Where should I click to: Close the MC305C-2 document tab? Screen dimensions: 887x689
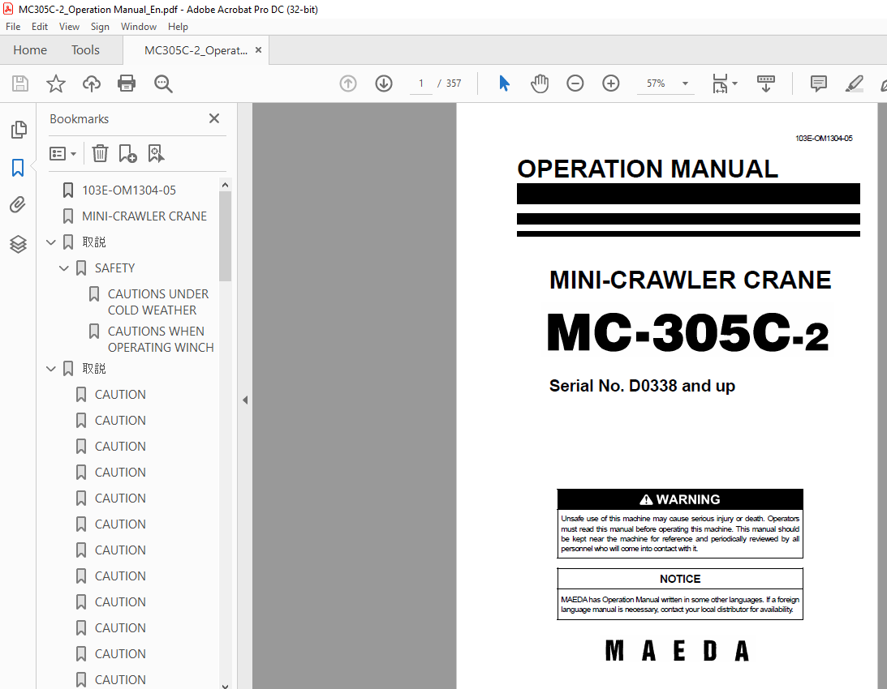pyautogui.click(x=259, y=49)
